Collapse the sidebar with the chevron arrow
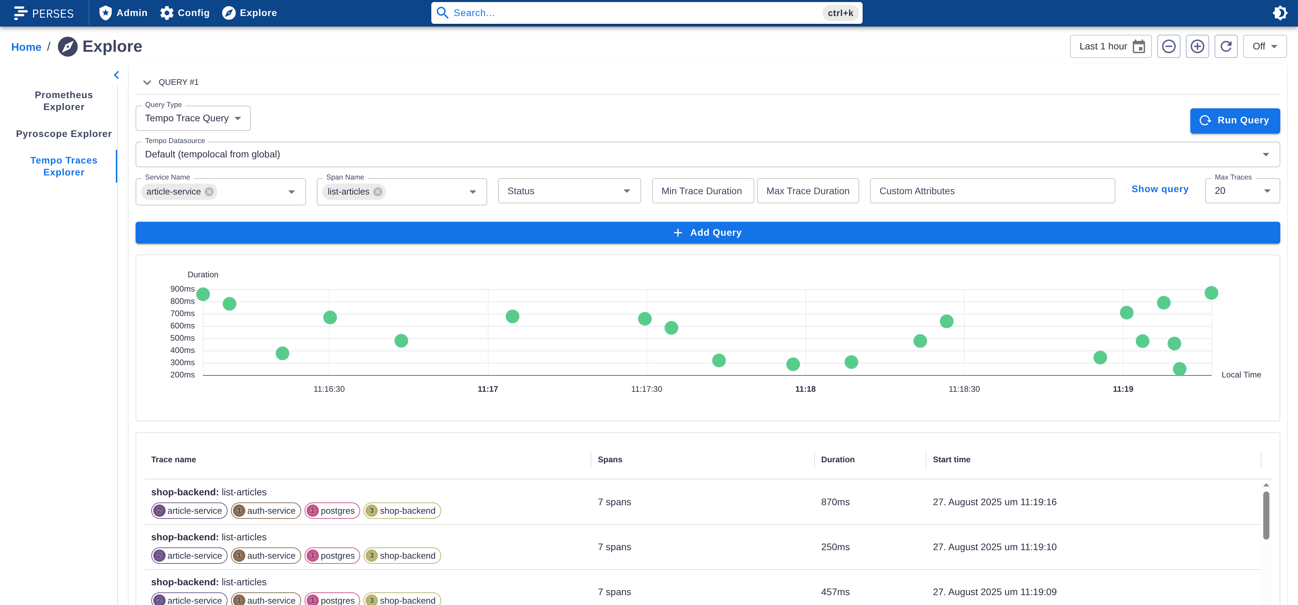This screenshot has width=1298, height=605. coord(117,75)
